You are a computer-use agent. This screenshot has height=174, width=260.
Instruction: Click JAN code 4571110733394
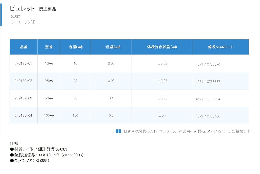coord(208,99)
